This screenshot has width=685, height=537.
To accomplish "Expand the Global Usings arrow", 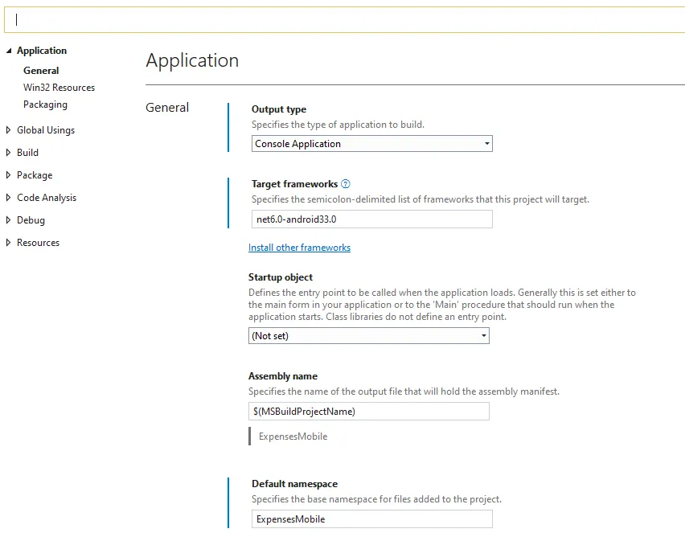I will click(x=9, y=130).
